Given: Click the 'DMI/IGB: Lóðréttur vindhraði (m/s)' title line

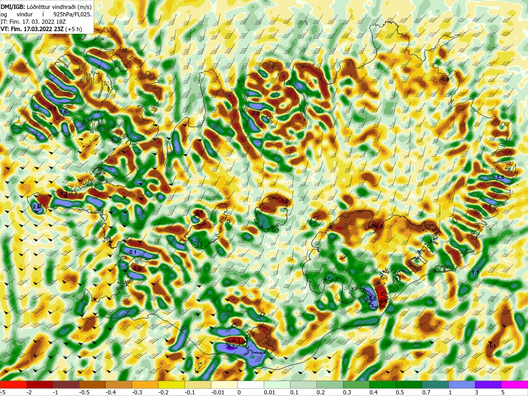Looking at the screenshot, I should tap(46, 6).
